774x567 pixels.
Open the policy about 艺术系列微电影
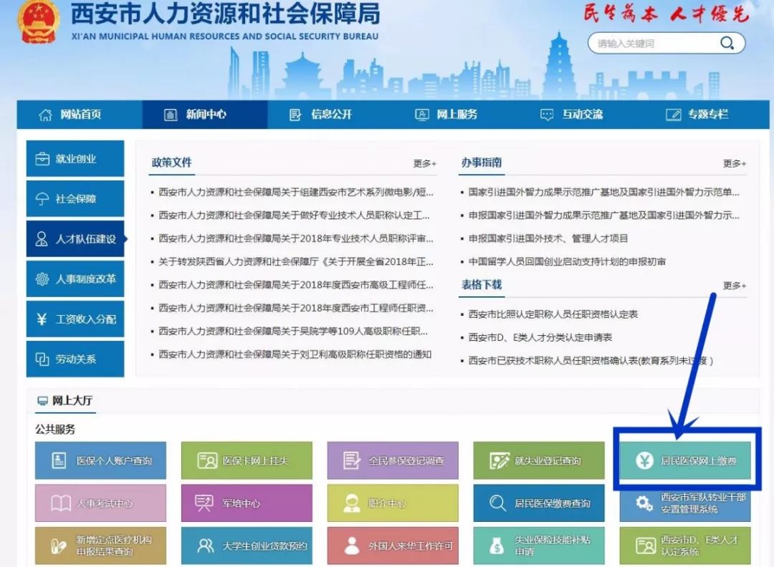point(296,192)
